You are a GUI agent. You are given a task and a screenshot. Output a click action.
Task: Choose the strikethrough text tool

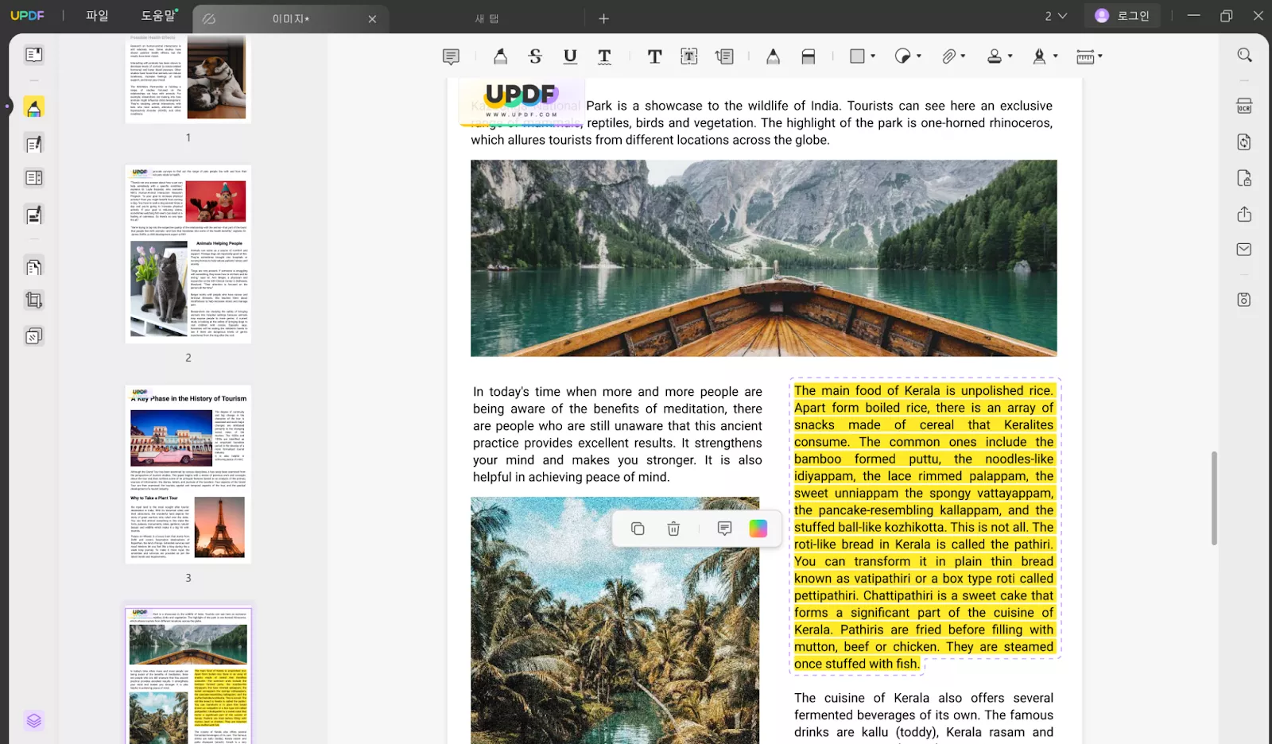click(535, 56)
